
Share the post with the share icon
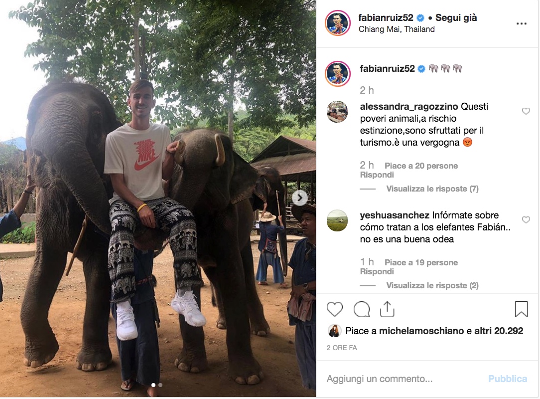[x=387, y=310]
